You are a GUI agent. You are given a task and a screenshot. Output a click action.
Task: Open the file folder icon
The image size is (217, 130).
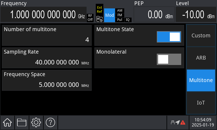point(22,123)
